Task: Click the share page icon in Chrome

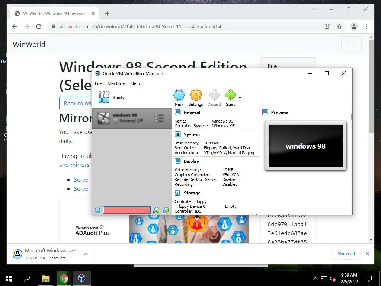Action: pyautogui.click(x=327, y=26)
